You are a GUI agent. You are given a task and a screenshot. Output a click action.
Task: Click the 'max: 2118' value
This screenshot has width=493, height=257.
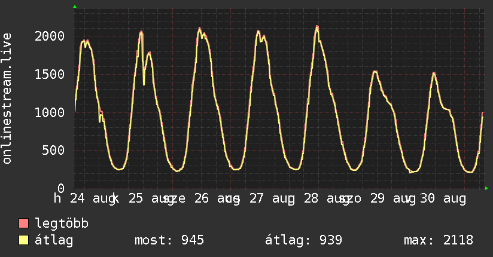439,240
